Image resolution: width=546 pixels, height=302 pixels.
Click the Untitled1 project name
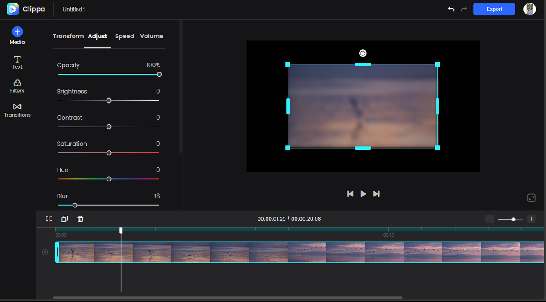point(74,9)
